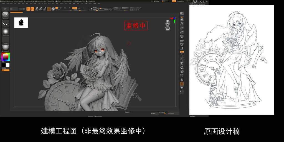
Task: Click the right-shelf Rotate view icon
Action: tap(182, 71)
